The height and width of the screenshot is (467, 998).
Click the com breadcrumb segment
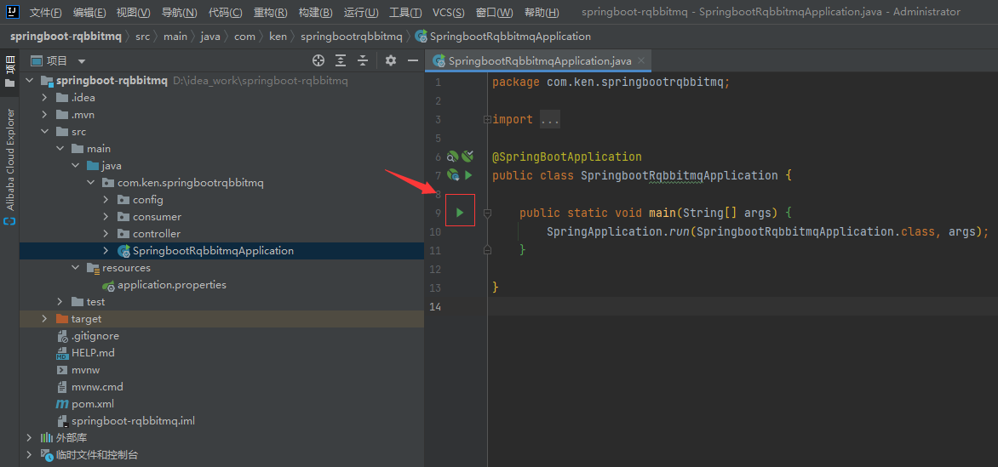click(x=244, y=37)
